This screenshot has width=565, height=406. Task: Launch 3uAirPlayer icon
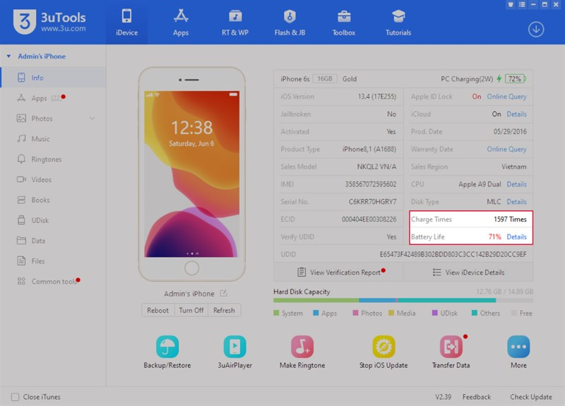point(234,347)
